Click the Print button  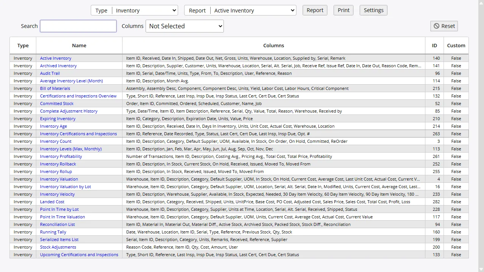[343, 10]
